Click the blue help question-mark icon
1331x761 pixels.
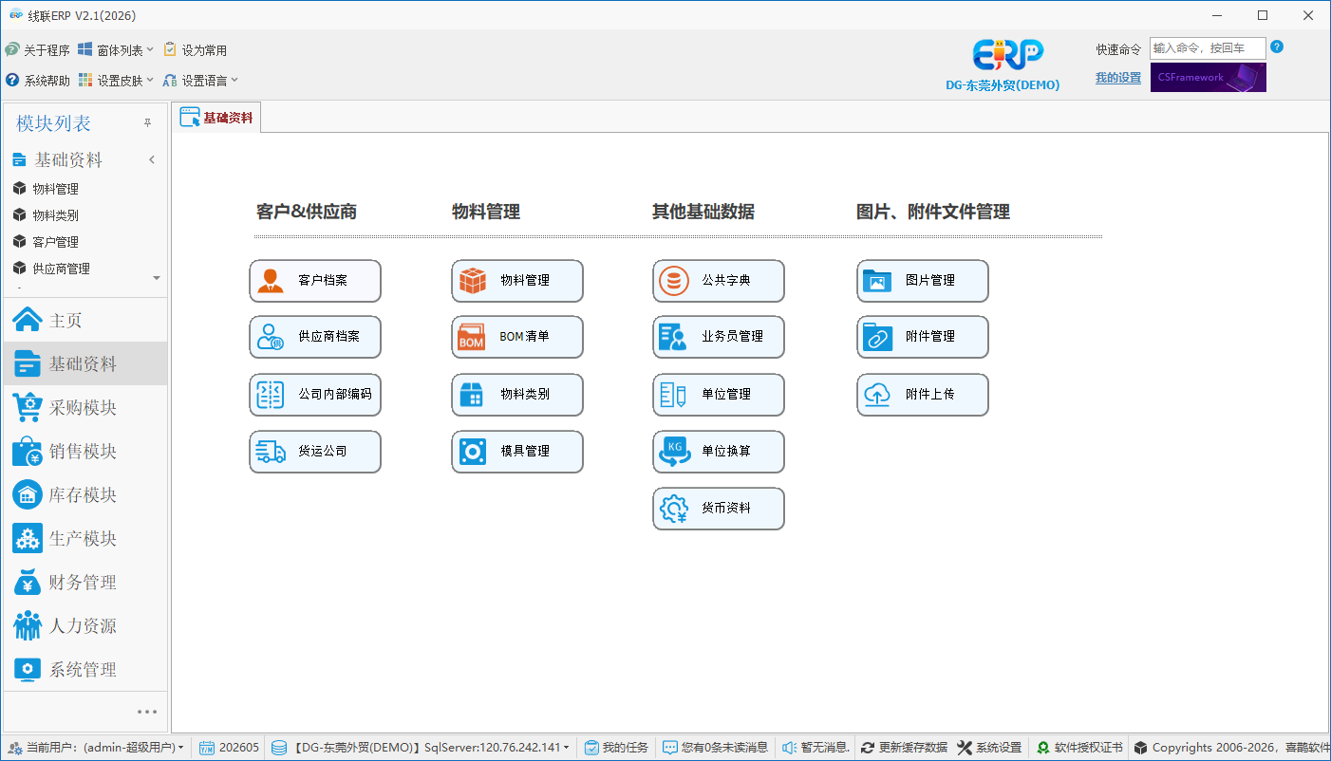click(x=1277, y=46)
